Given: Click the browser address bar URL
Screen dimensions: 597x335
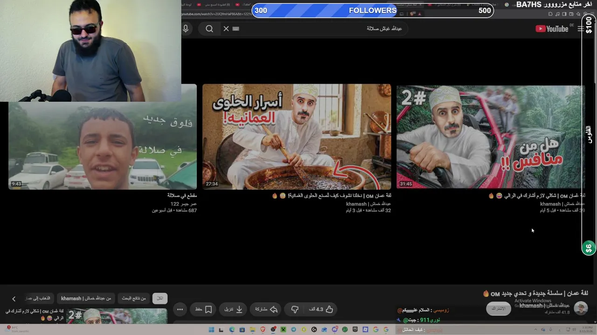Looking at the screenshot, I should point(216,14).
